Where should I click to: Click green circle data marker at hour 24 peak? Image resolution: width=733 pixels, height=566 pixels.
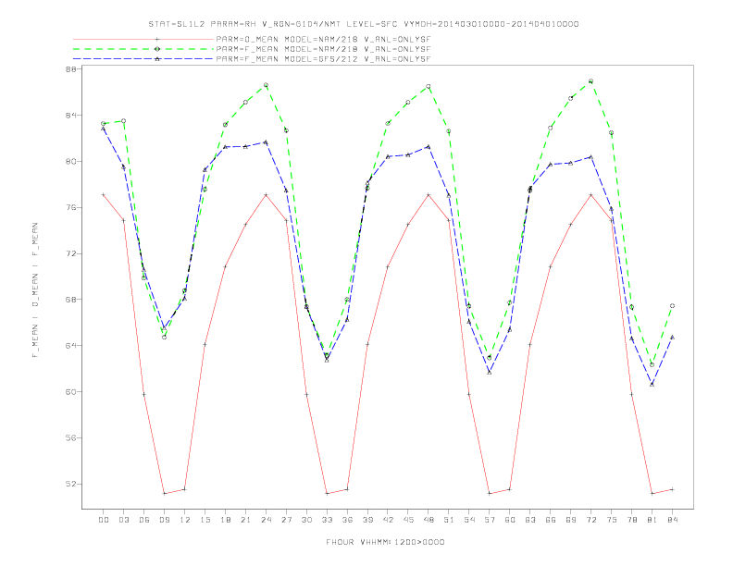(x=266, y=85)
